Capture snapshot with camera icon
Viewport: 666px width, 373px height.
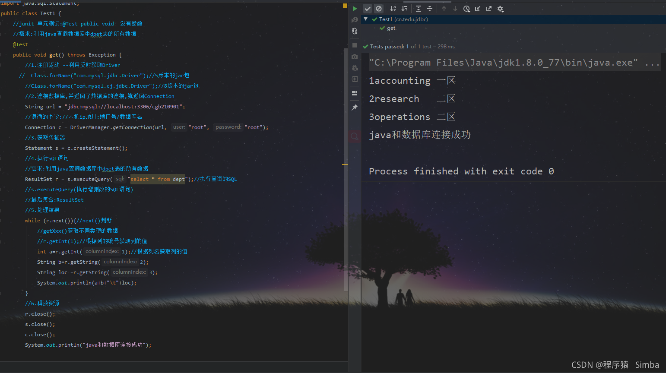(354, 57)
